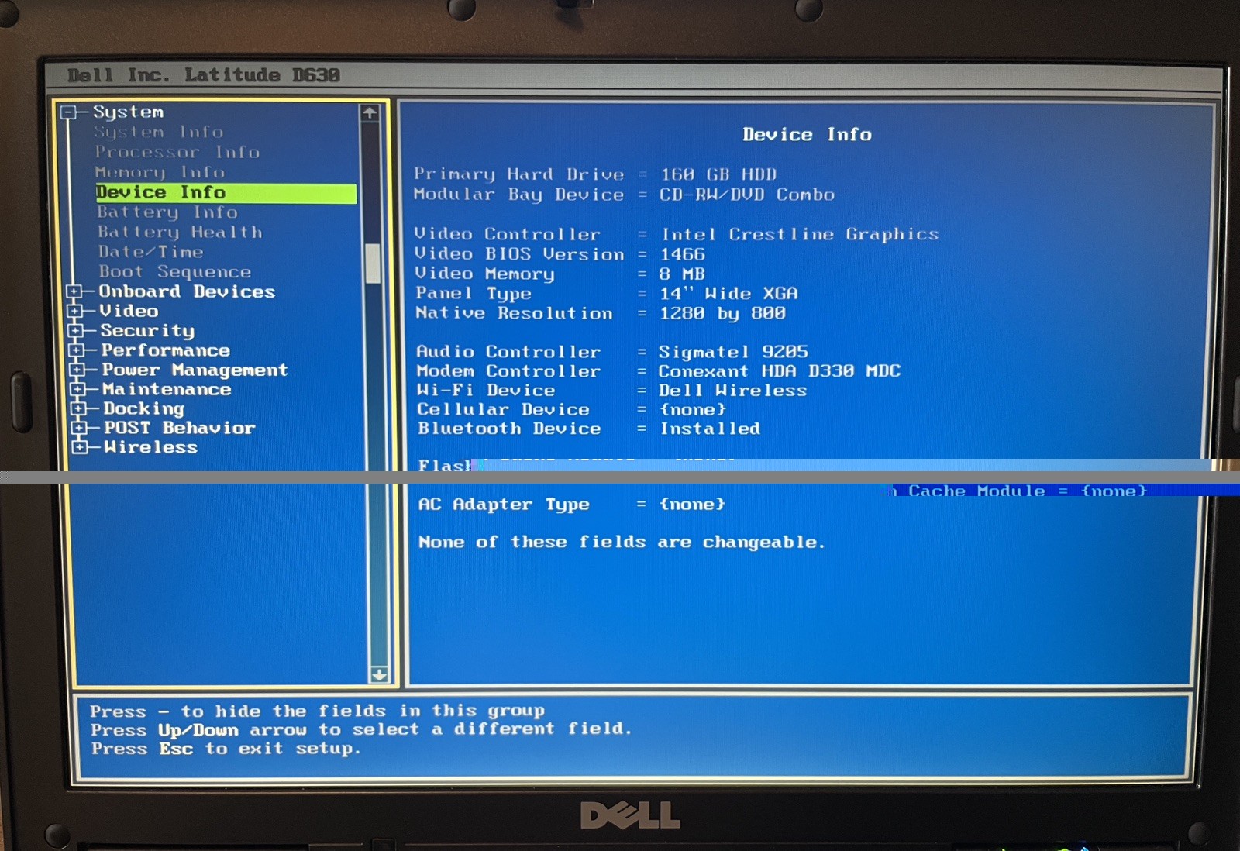
Task: Click the tree scrollbar thumb
Action: [373, 264]
